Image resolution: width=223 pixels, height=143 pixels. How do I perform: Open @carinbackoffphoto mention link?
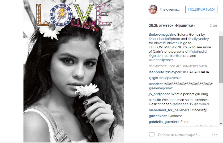[164, 39]
